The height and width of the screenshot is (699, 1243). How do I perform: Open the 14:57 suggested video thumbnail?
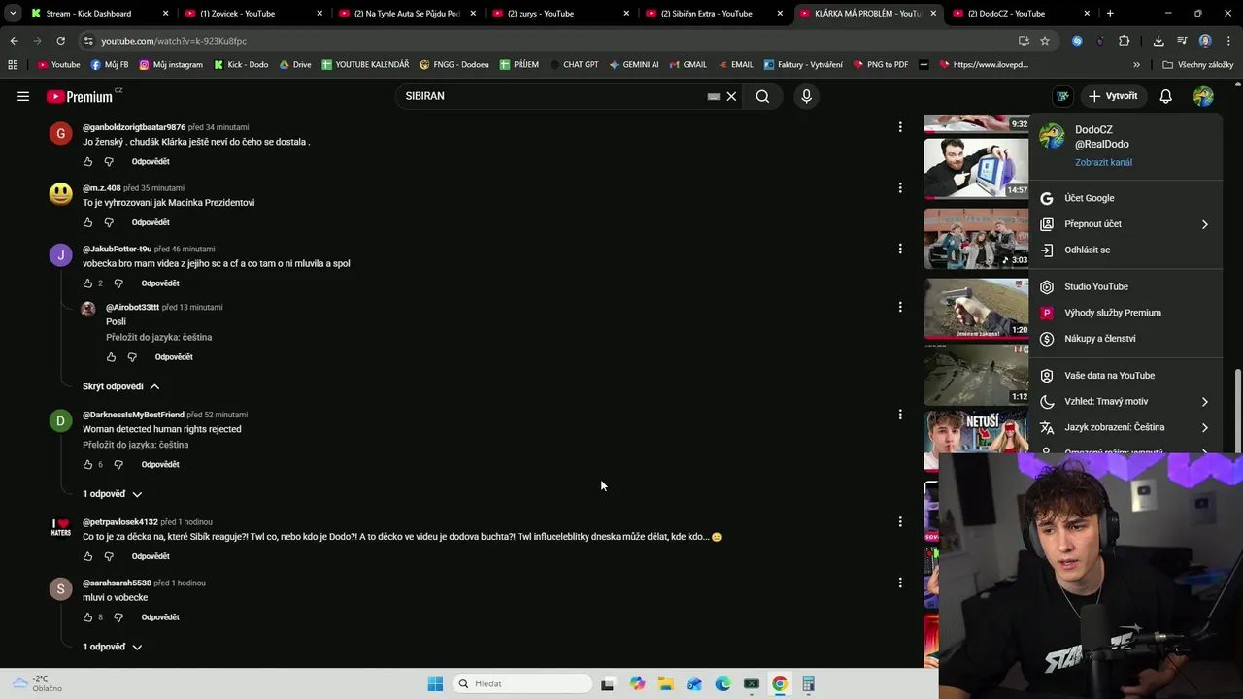point(975,168)
